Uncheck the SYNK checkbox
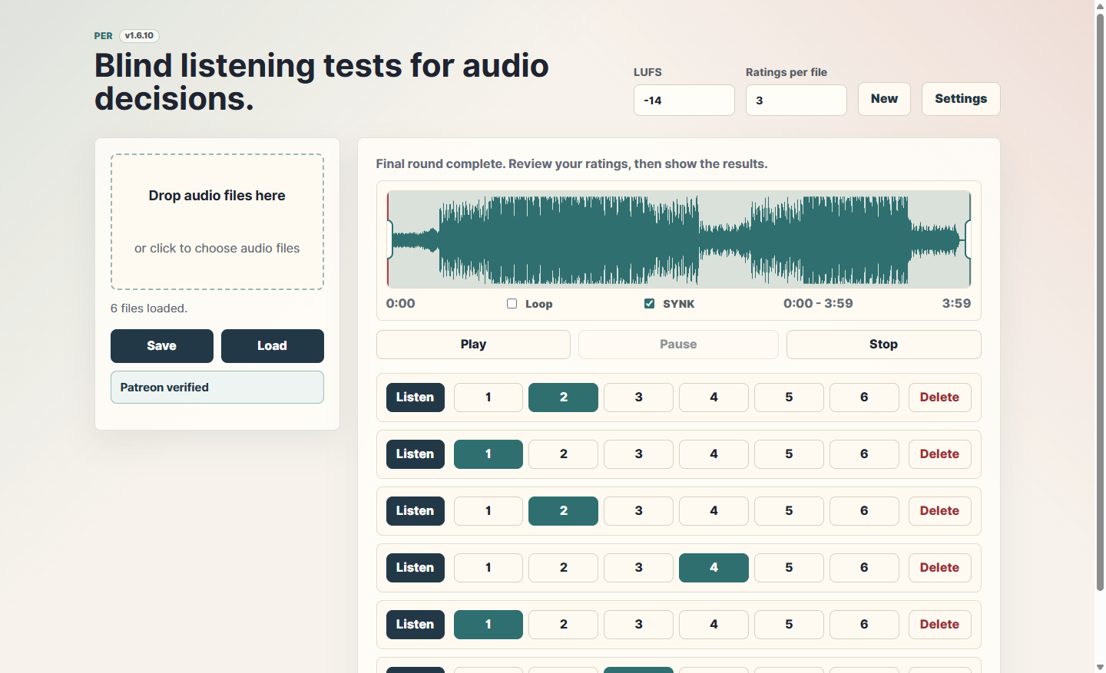The width and height of the screenshot is (1106, 673). pos(650,304)
